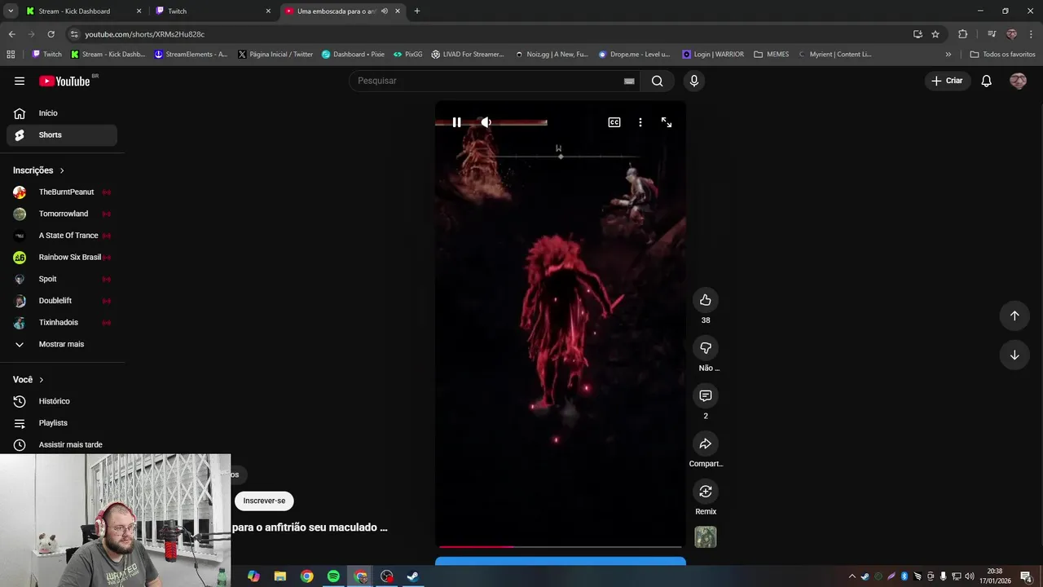Open TheBurntPeanut subscription channel
The width and height of the screenshot is (1043, 587).
(x=62, y=192)
